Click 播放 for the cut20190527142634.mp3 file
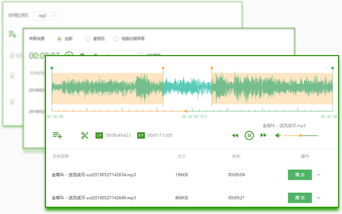Image resolution: width=342 pixels, height=214 pixels. [300, 175]
